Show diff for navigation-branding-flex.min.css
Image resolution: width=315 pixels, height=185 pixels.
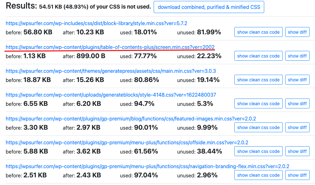pyautogui.click(x=297, y=175)
